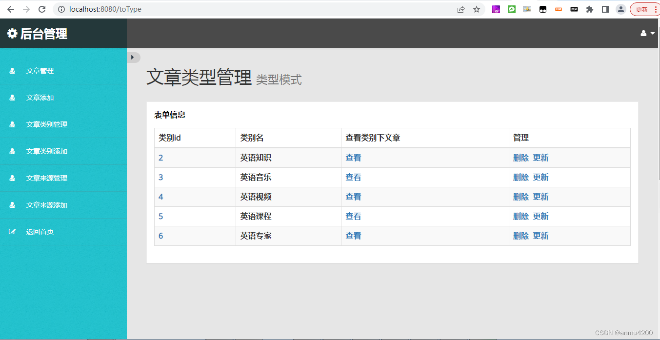The width and height of the screenshot is (660, 340).
Task: Click 查看 for 英语知识
Action: [353, 158]
